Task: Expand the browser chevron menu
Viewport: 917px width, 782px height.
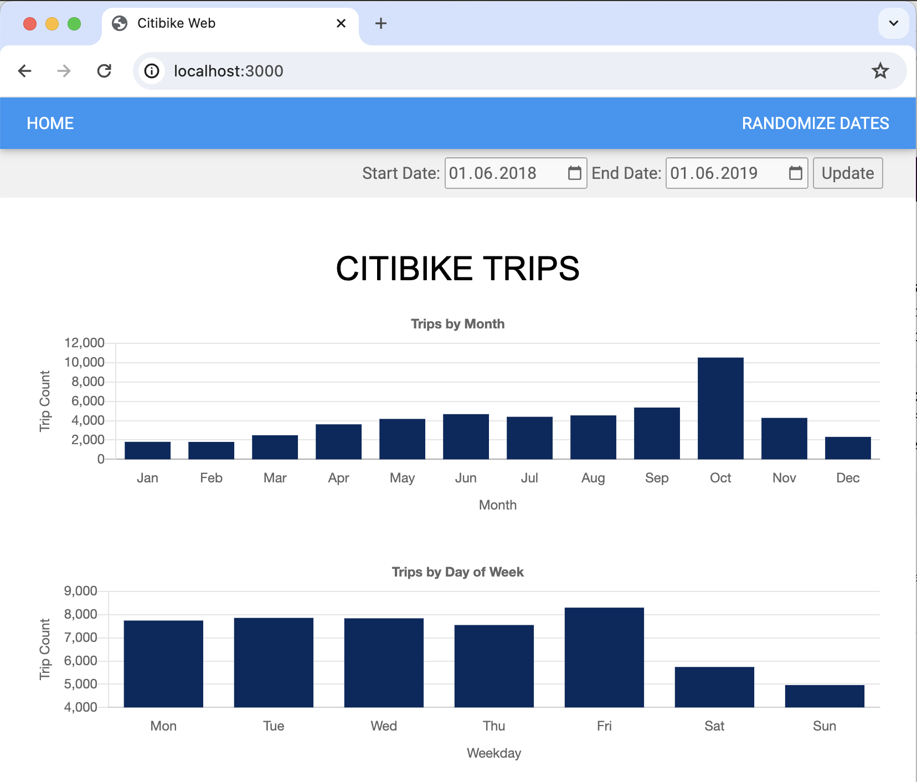Action: tap(893, 23)
